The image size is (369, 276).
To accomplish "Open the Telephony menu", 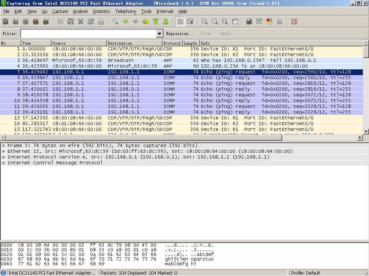I will point(126,11).
